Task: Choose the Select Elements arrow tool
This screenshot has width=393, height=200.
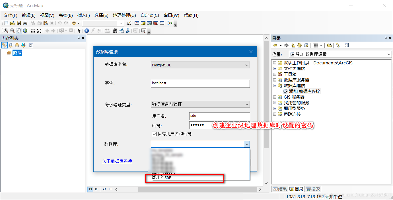Action: [79, 31]
